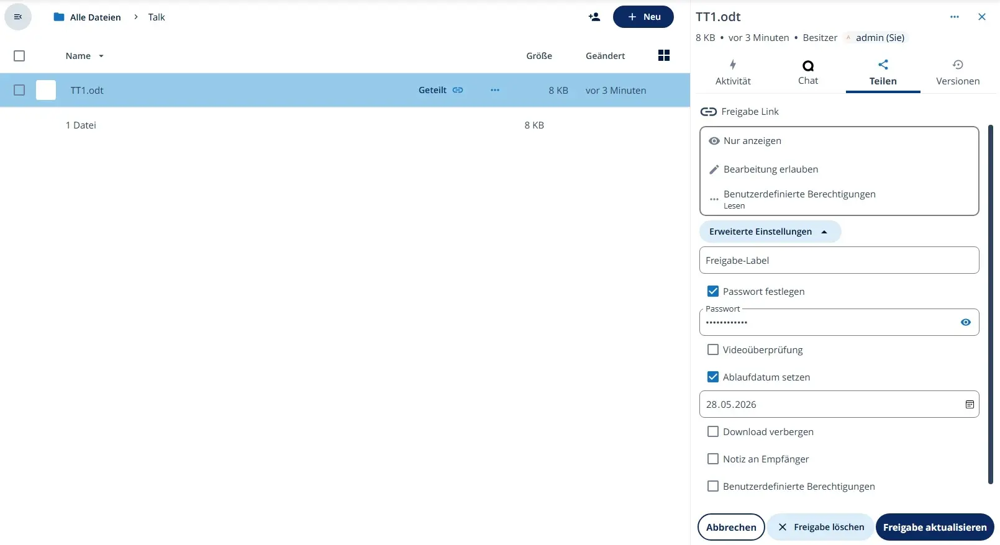Image resolution: width=1000 pixels, height=545 pixels.
Task: Enable Download verbergen
Action: 713,431
